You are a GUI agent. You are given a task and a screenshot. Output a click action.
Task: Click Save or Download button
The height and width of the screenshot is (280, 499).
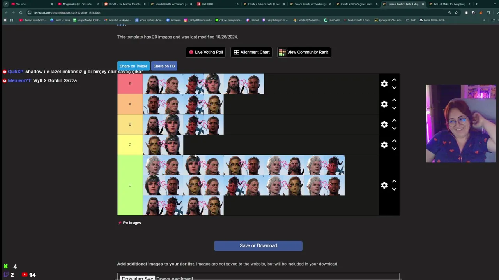click(x=258, y=246)
